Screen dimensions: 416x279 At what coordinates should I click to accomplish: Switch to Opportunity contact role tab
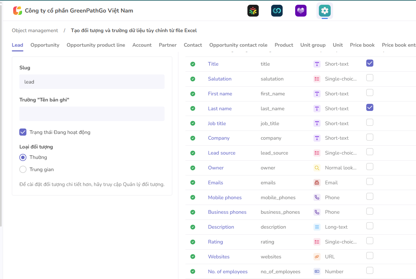click(238, 45)
